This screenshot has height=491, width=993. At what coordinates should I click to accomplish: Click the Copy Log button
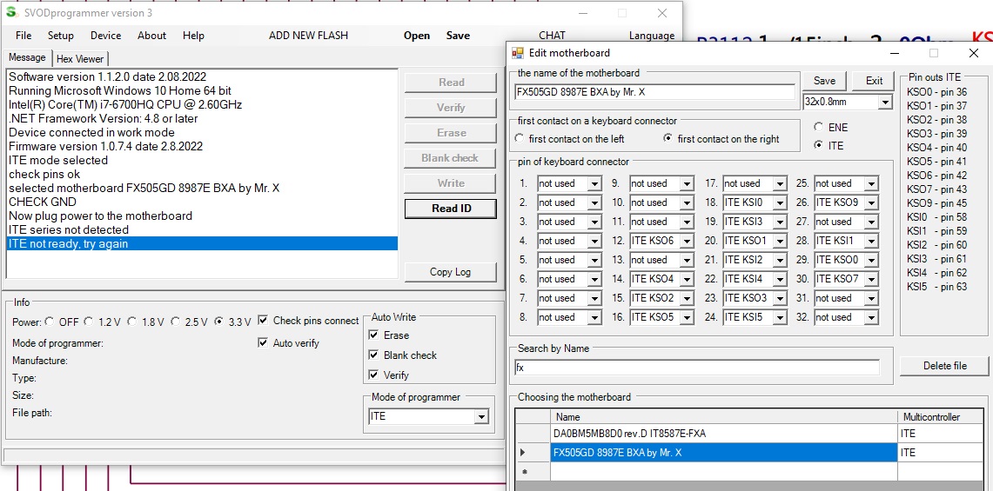tap(451, 272)
